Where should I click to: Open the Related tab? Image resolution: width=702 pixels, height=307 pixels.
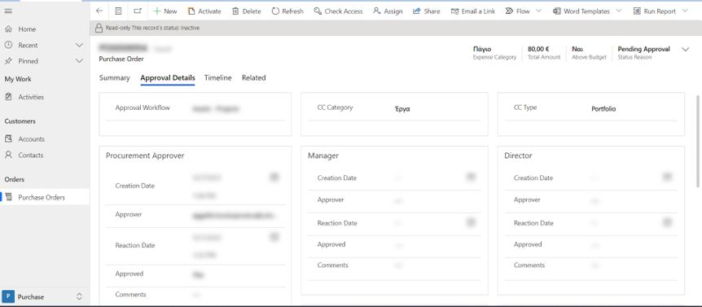click(x=254, y=78)
